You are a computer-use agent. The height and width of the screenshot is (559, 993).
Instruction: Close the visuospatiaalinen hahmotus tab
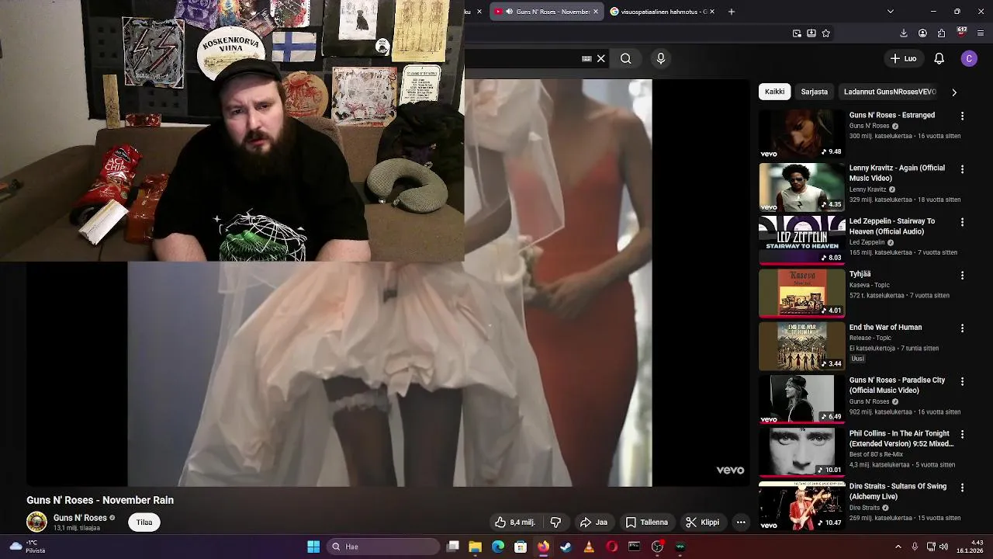(x=712, y=12)
